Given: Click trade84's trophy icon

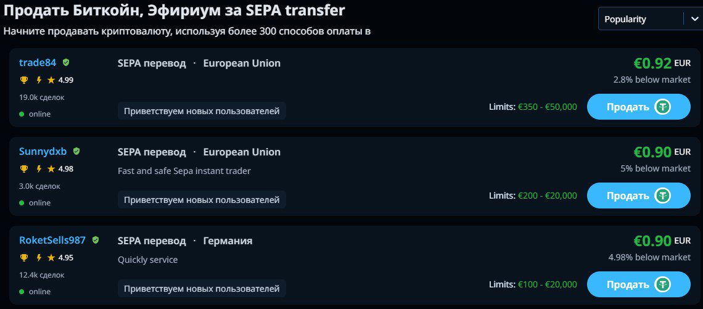Looking at the screenshot, I should (24, 80).
